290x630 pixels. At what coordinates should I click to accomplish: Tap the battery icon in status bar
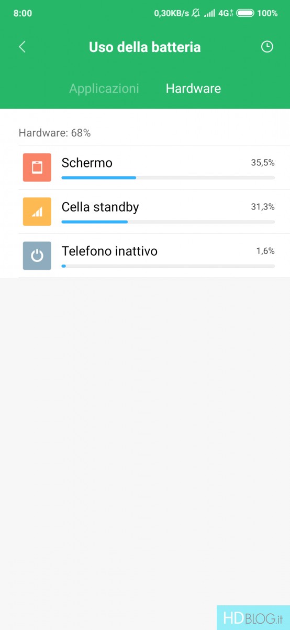[245, 13]
